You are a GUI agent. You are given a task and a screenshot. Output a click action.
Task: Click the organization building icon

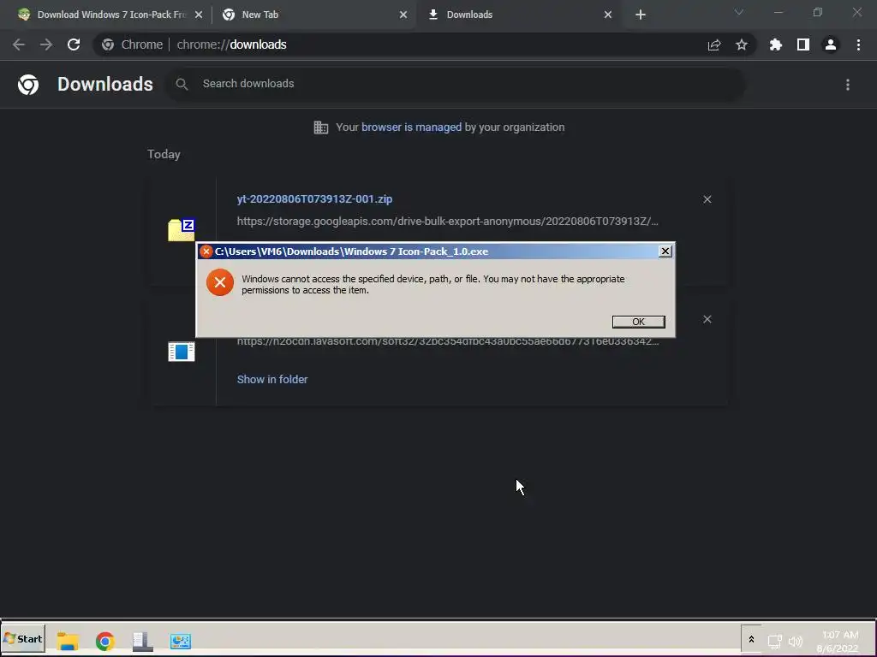321,127
